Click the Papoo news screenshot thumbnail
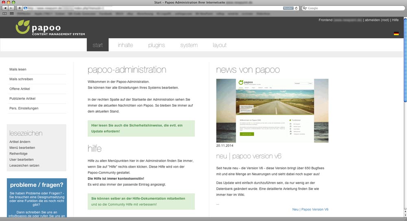Viewport: 407px width, 221px height. (x=272, y=111)
